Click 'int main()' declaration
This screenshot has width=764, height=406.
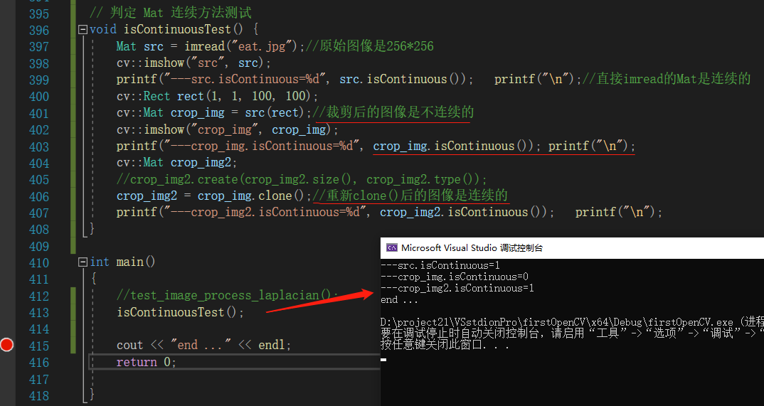[x=122, y=262]
